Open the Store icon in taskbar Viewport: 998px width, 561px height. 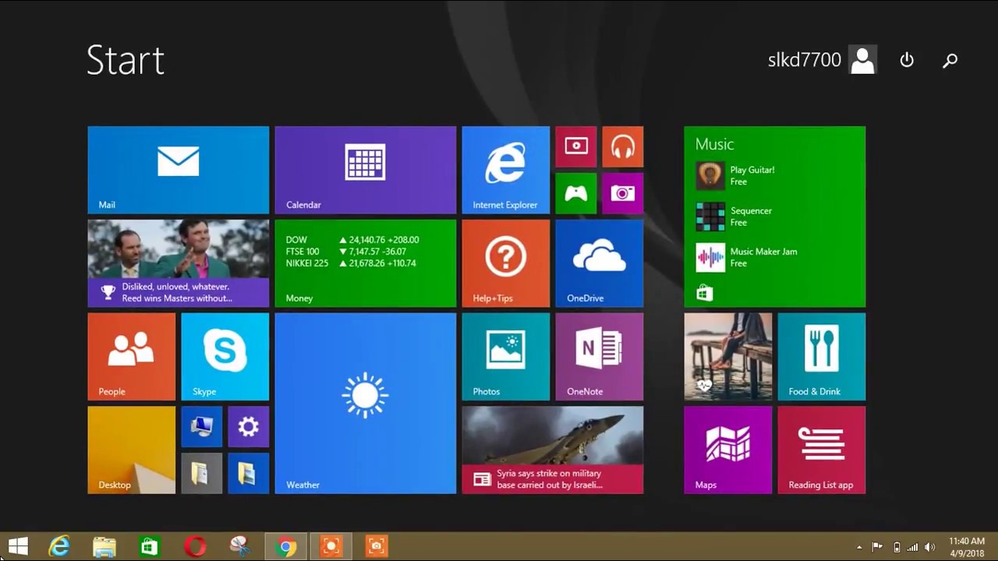pos(150,547)
